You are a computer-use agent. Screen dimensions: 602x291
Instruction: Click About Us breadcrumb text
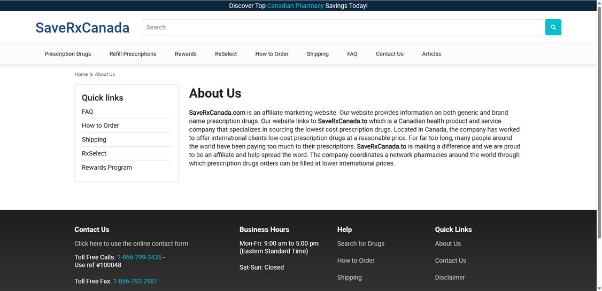coord(105,74)
